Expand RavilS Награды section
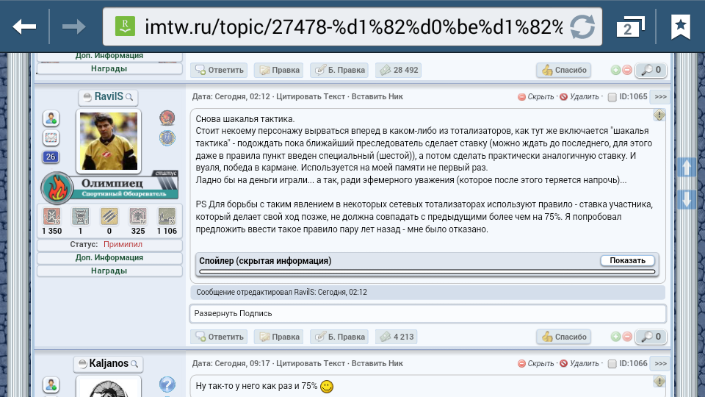This screenshot has height=397, width=705. [x=109, y=271]
